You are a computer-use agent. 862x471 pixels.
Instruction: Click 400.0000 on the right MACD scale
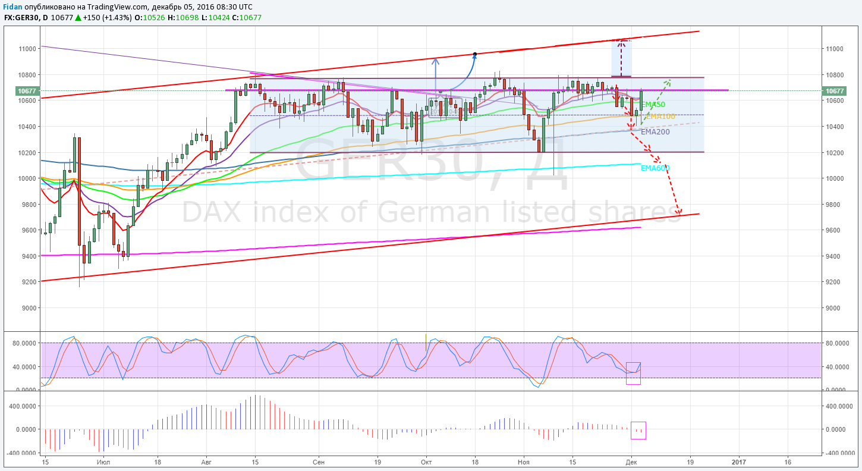pyautogui.click(x=838, y=406)
